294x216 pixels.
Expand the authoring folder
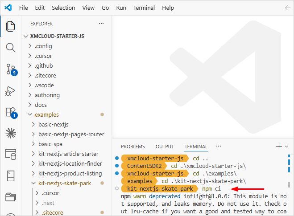66,95
